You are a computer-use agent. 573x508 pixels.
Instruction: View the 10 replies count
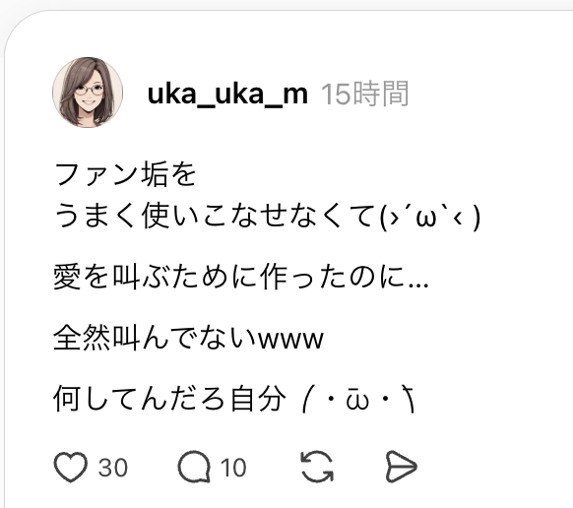pyautogui.click(x=233, y=468)
